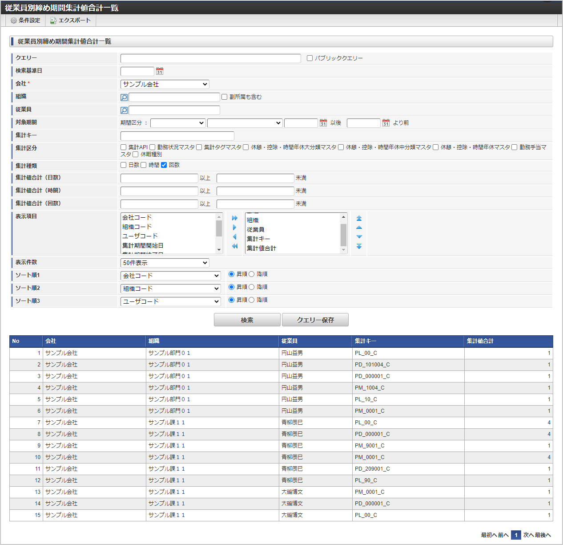Image resolution: width=563 pixels, height=545 pixels.
Task: Move selected display item to top
Action: coord(359,218)
